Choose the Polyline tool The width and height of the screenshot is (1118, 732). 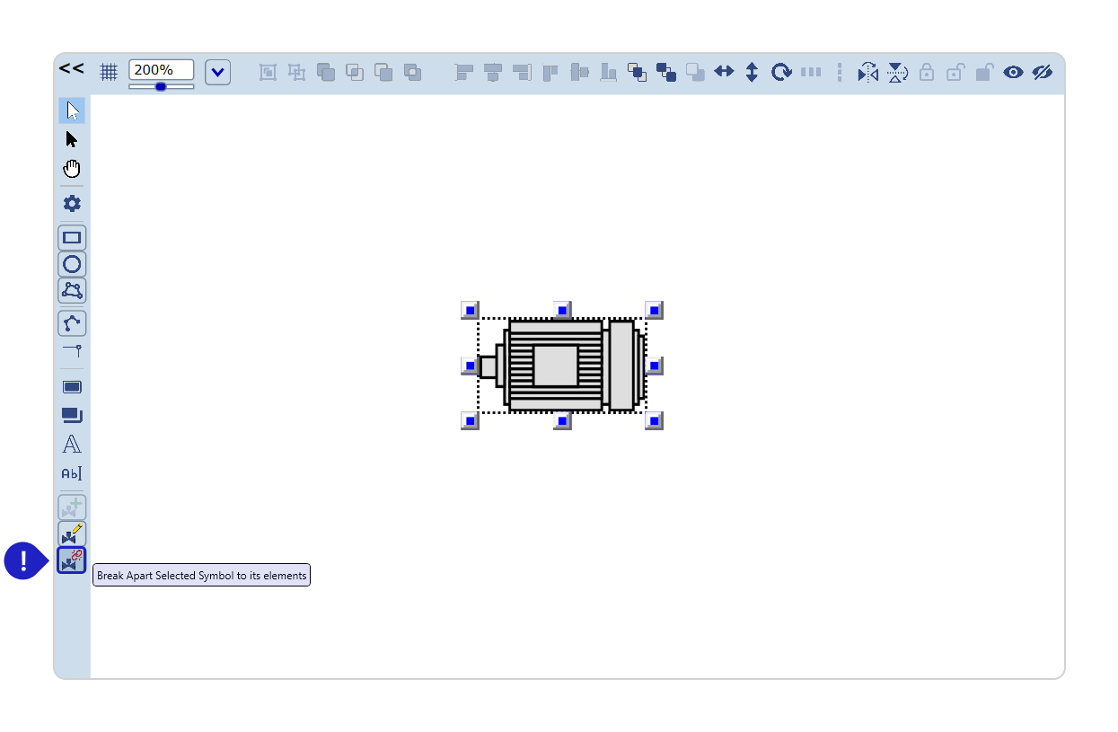tap(72, 323)
